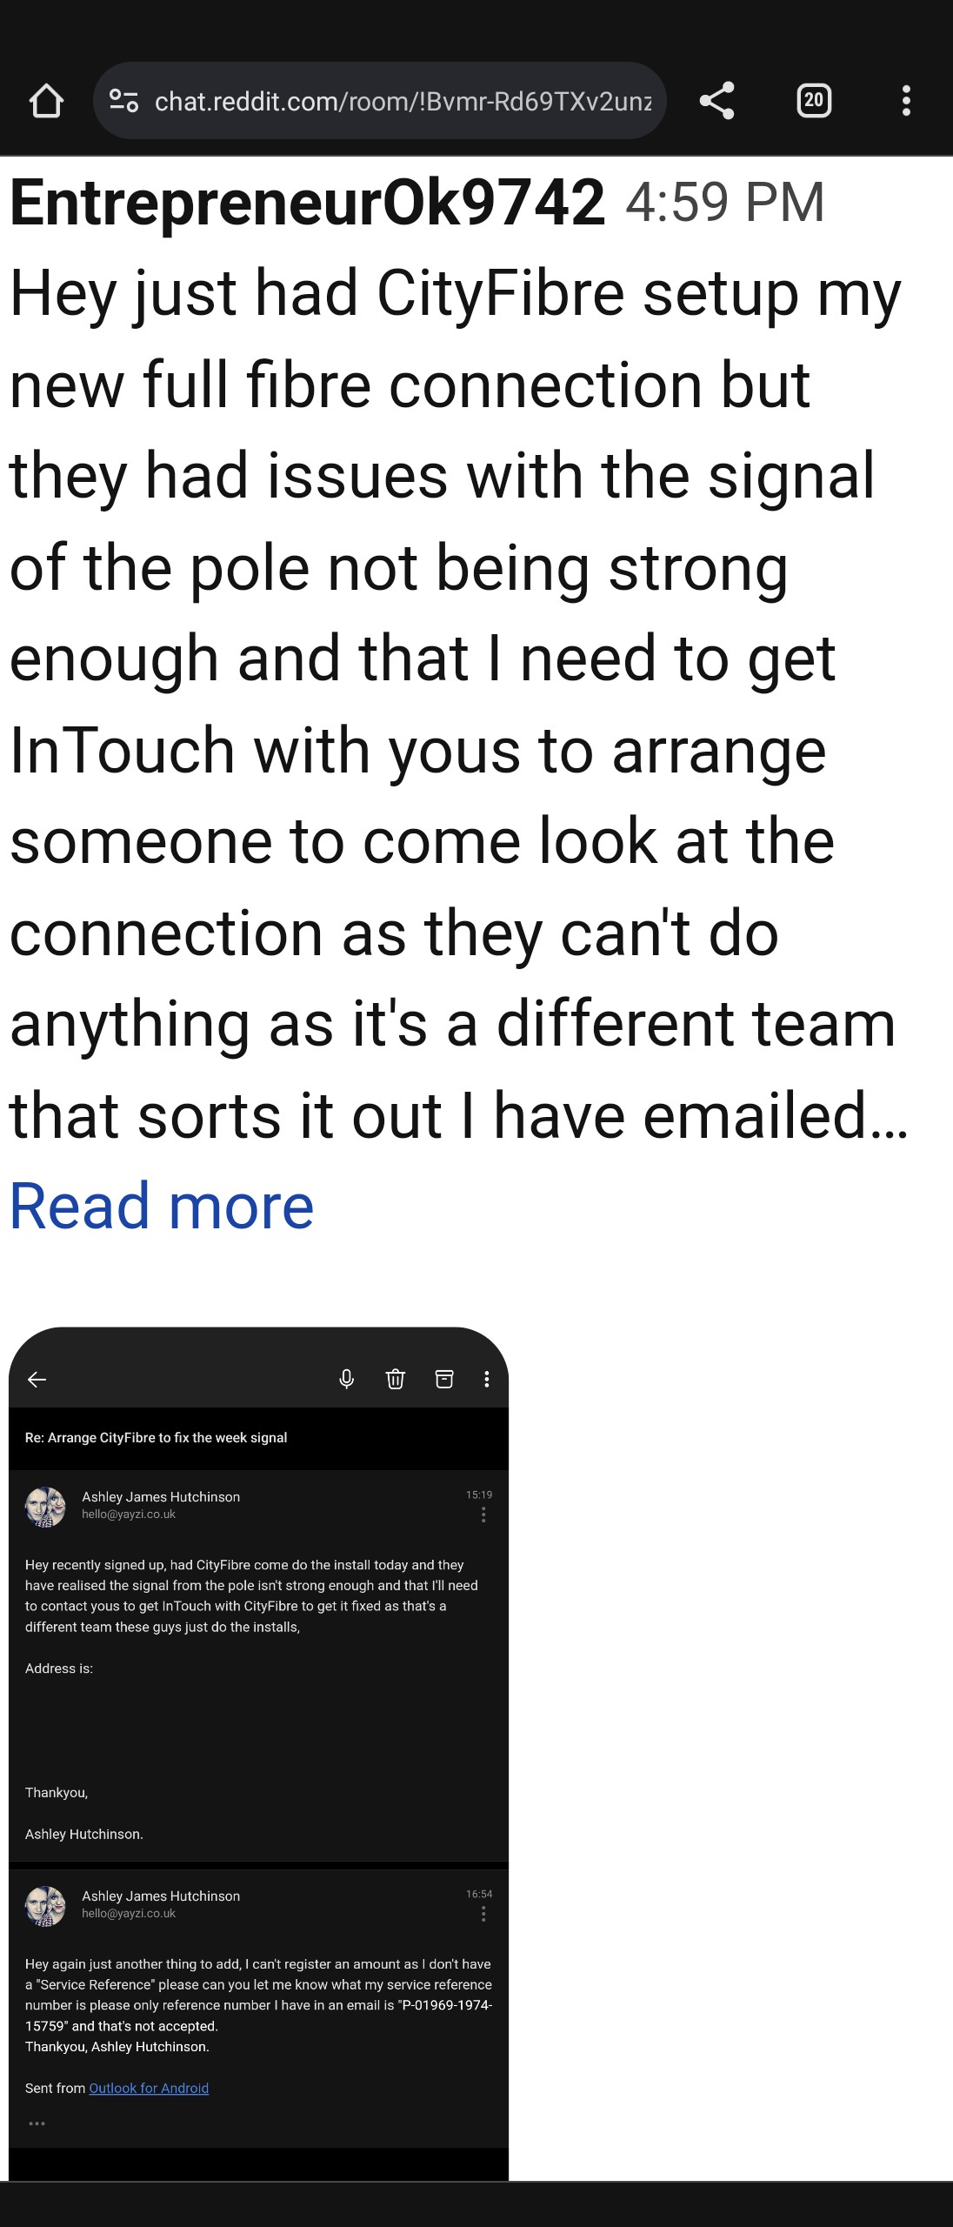This screenshot has height=2227, width=953.
Task: Tap the microphone icon in email header
Action: coord(346,1379)
